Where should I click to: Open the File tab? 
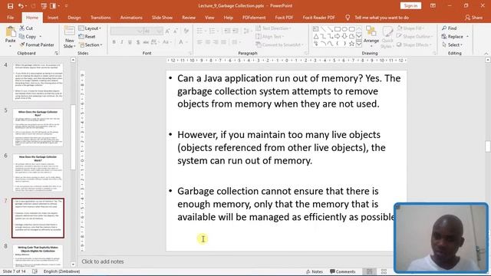(x=10, y=18)
